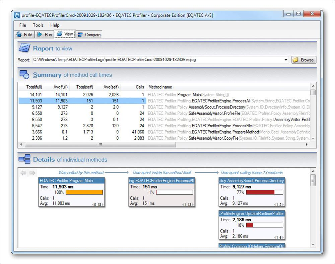Screen dimensions: 335x264
Task: Select the AssemblyScout.ProcessDirectory row
Action: (164, 107)
